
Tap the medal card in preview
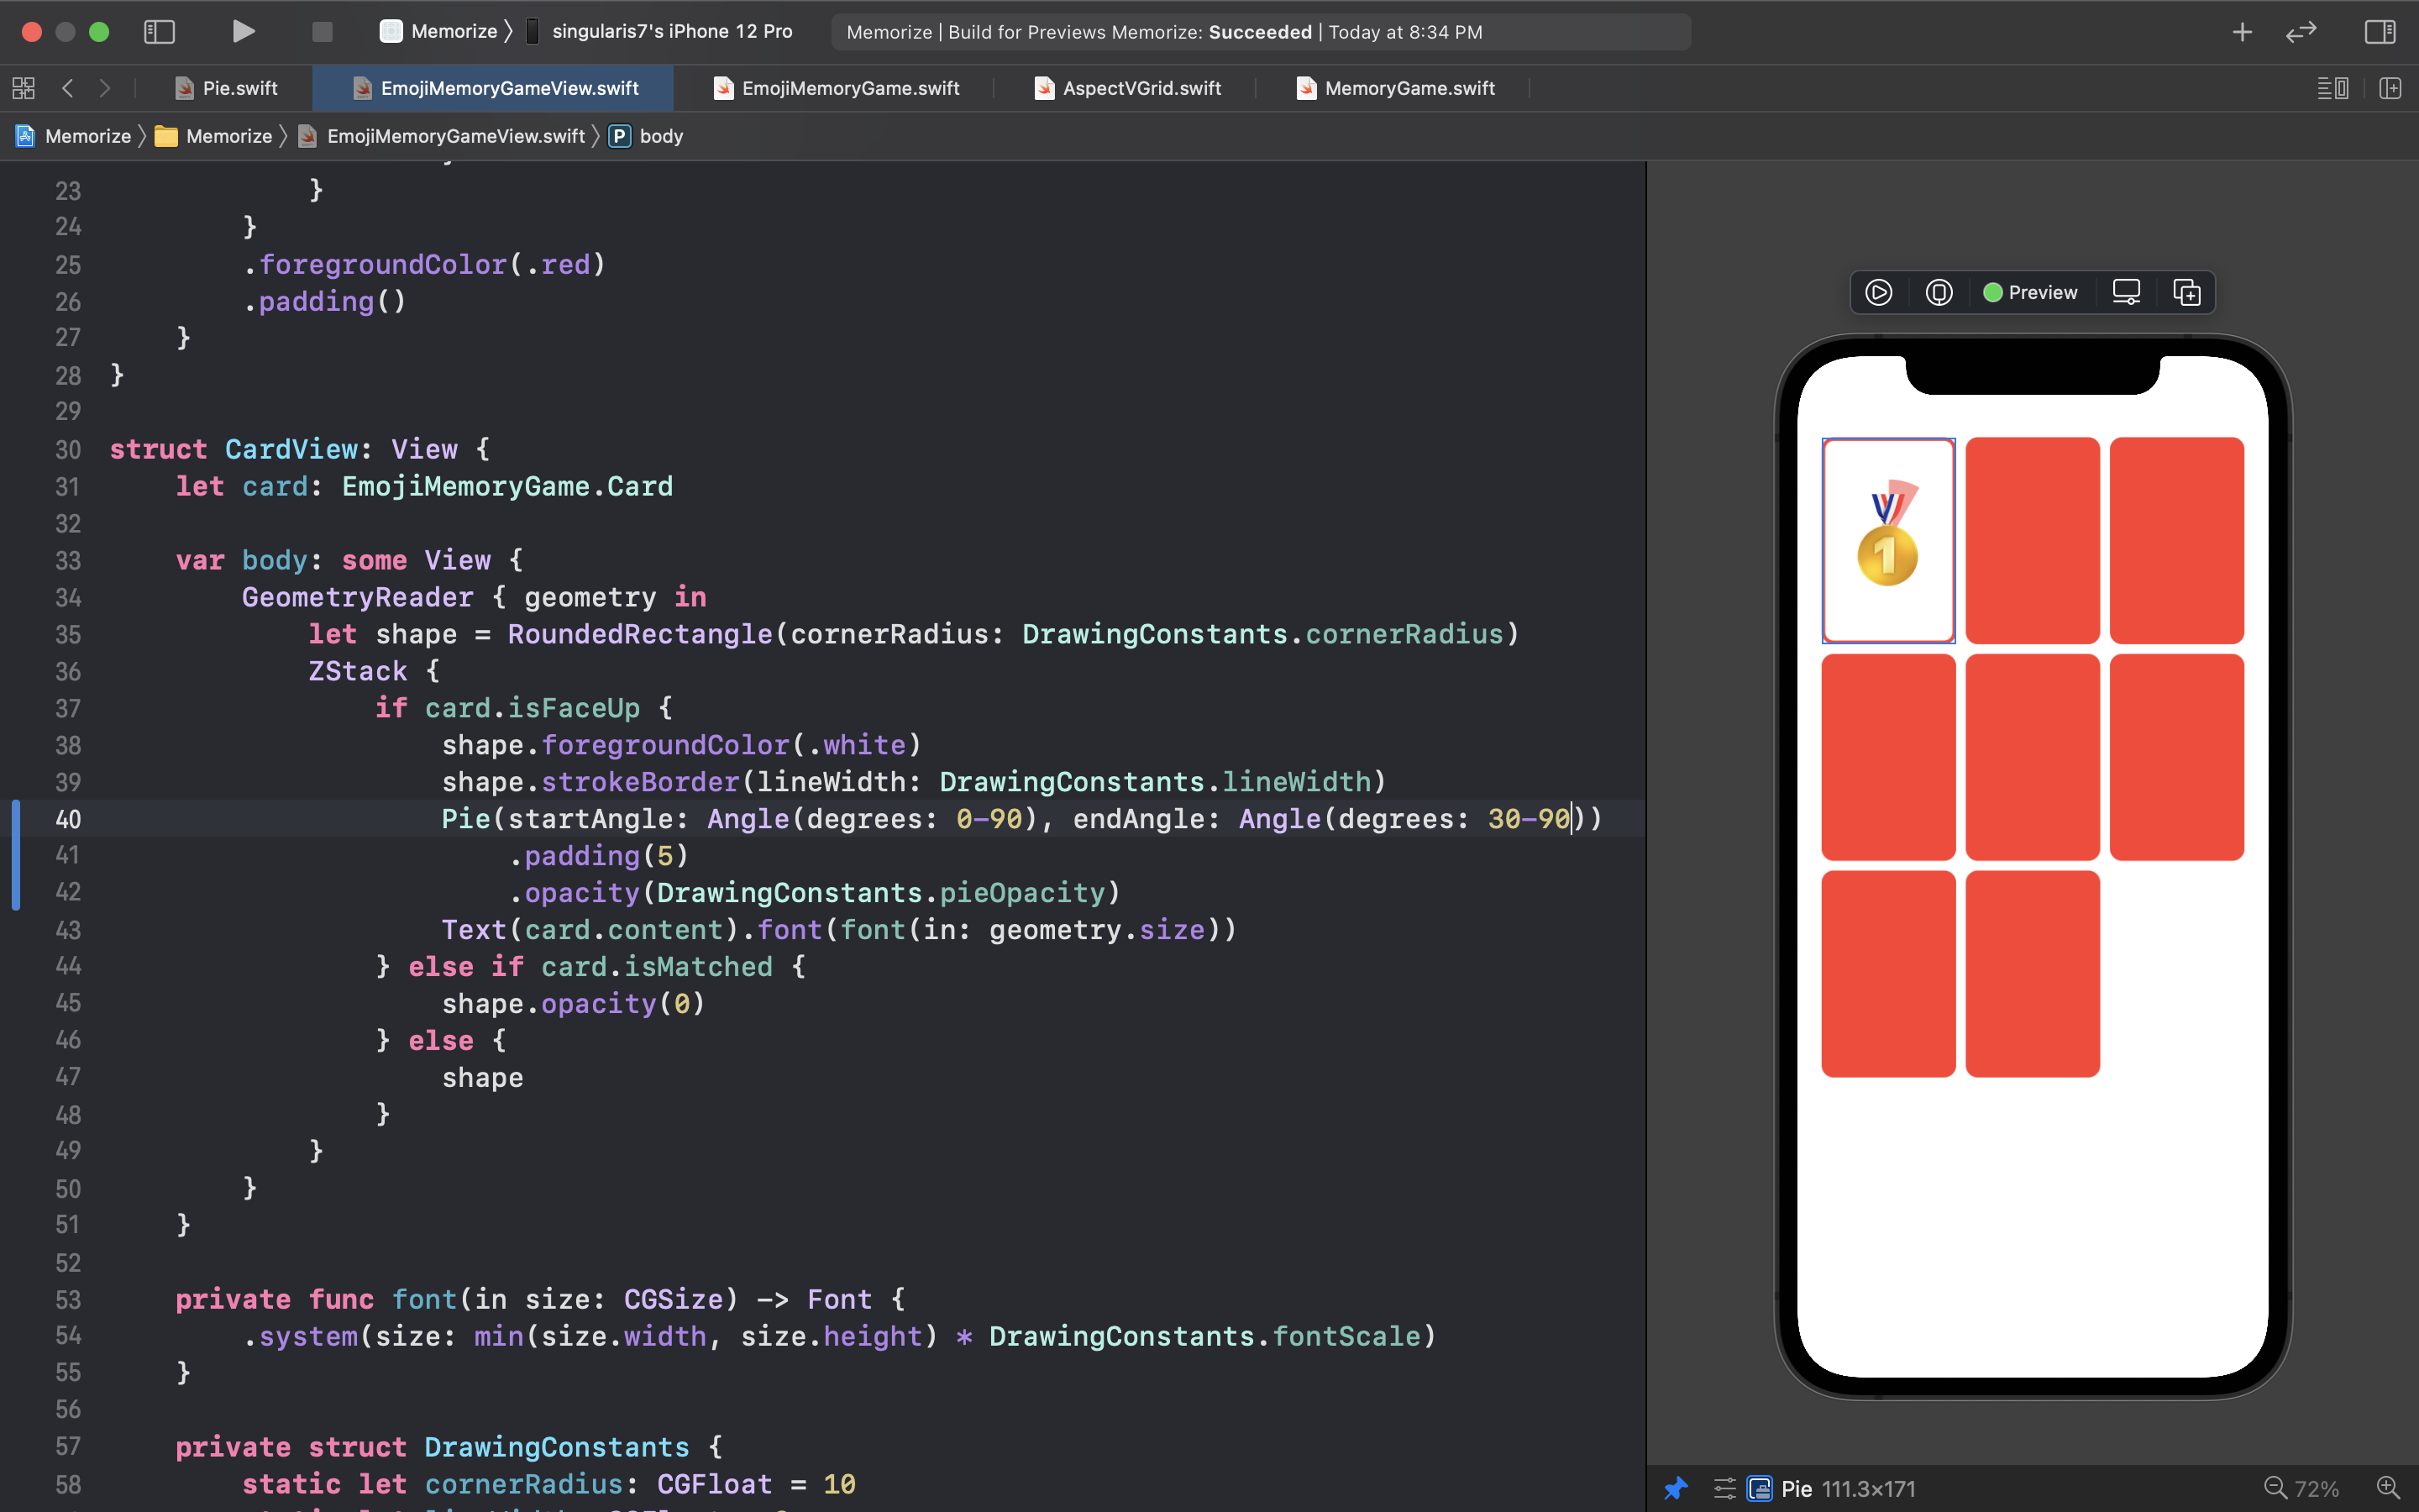1887,540
